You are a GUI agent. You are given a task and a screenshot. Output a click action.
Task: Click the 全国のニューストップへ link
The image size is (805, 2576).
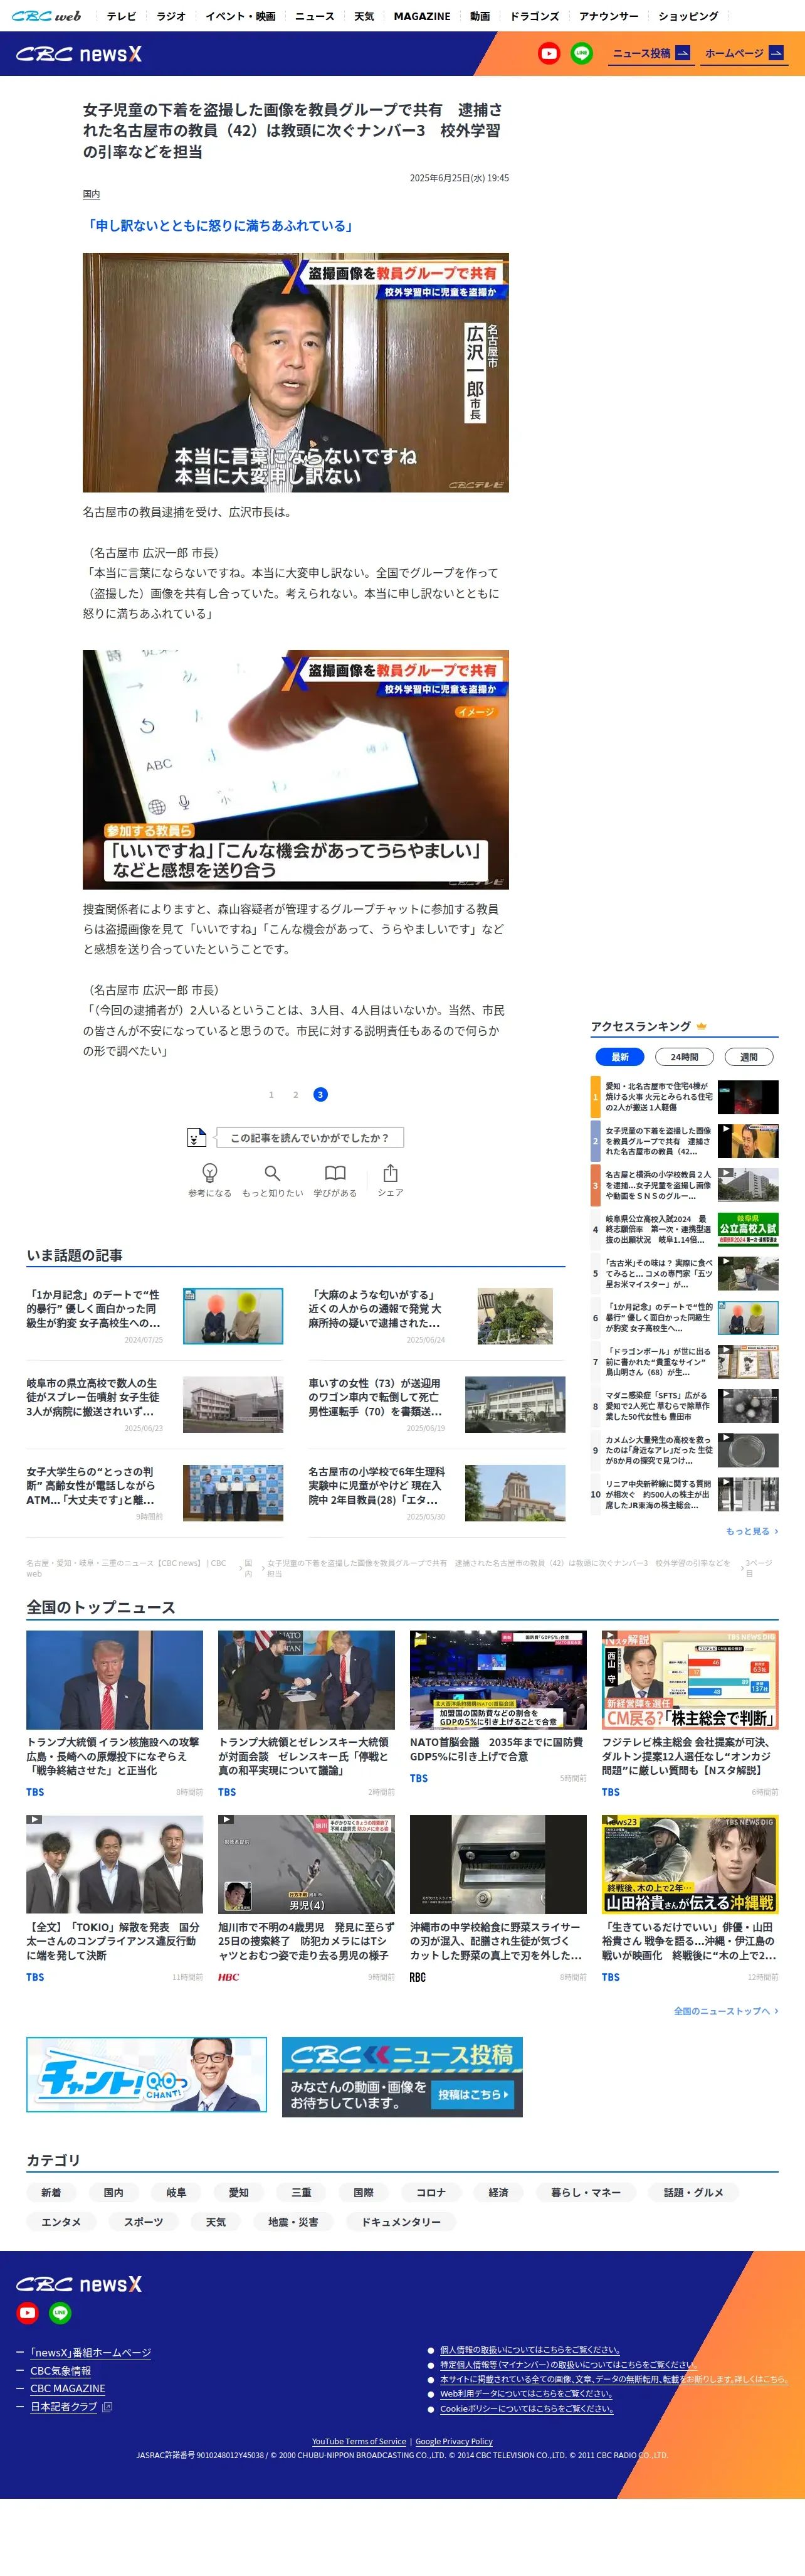725,2010
